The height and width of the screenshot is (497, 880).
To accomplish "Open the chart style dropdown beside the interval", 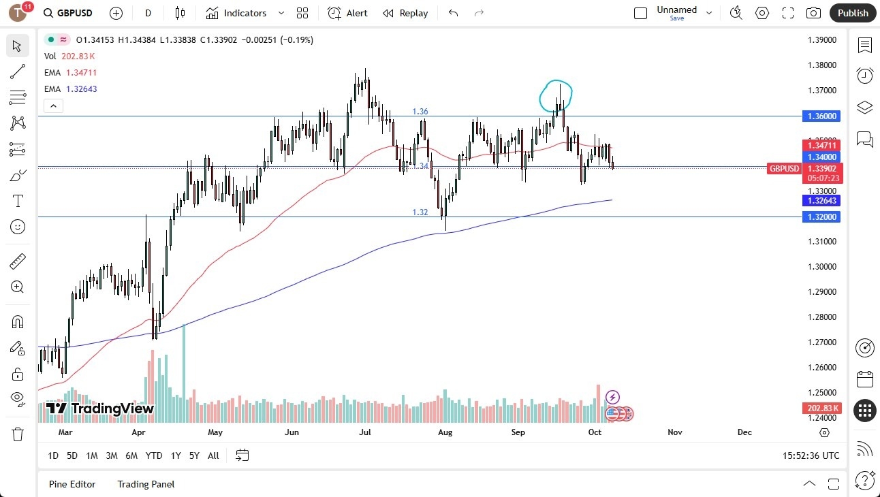I will tap(178, 13).
